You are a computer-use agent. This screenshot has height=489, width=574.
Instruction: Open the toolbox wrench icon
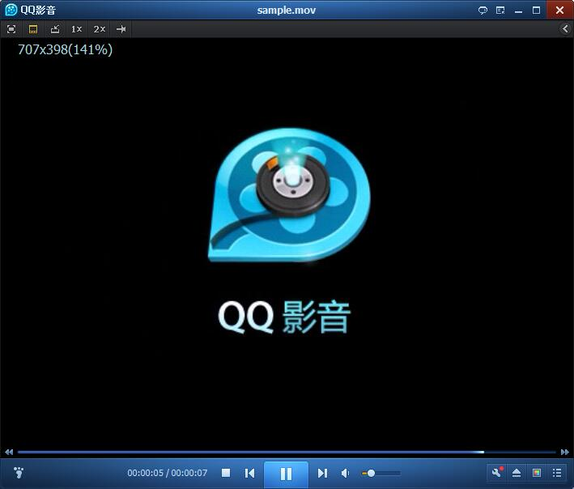[x=497, y=473]
